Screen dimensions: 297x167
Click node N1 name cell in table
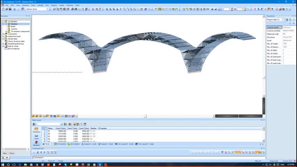click(x=50, y=131)
